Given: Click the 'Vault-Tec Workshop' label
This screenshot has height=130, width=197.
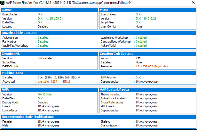Looking at the screenshot, I should [15, 46].
